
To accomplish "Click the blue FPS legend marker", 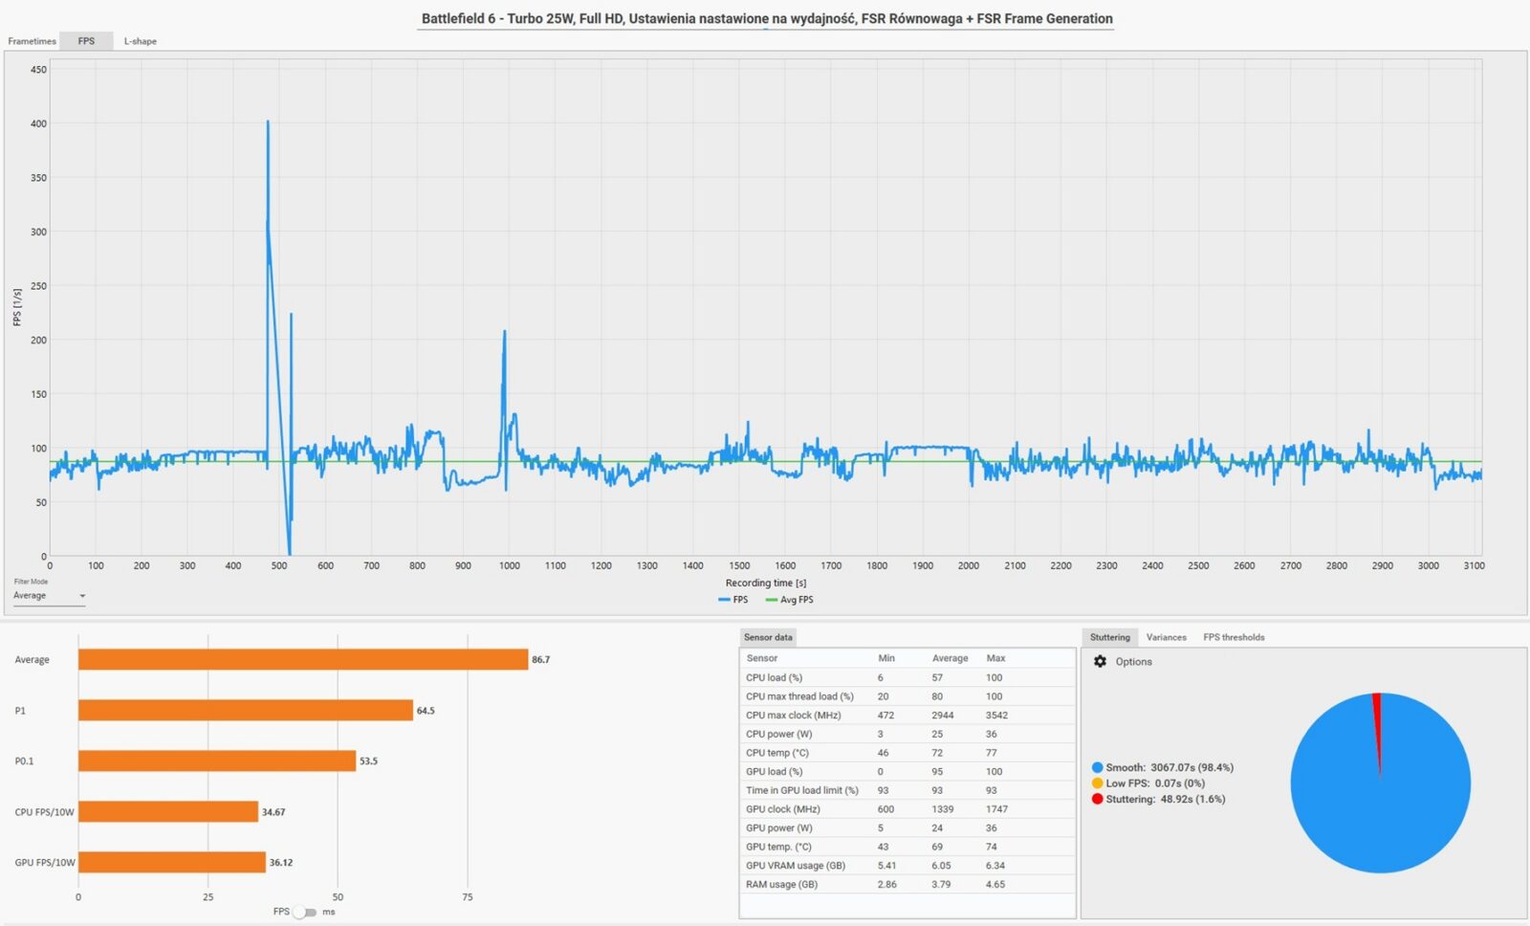I will pyautogui.click(x=724, y=600).
